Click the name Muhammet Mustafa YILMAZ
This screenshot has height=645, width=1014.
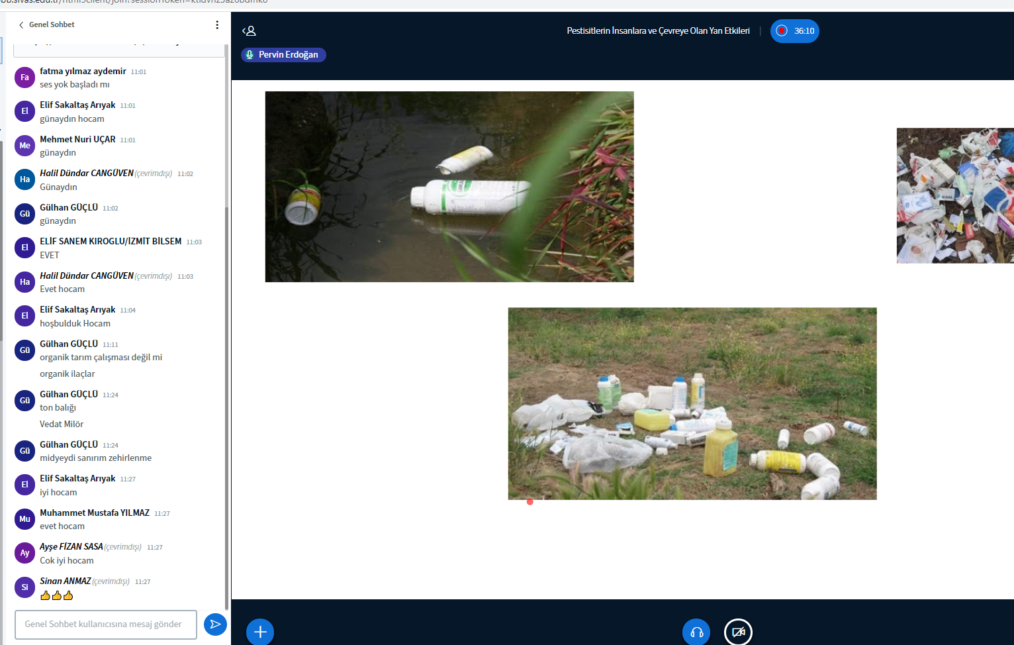click(95, 513)
